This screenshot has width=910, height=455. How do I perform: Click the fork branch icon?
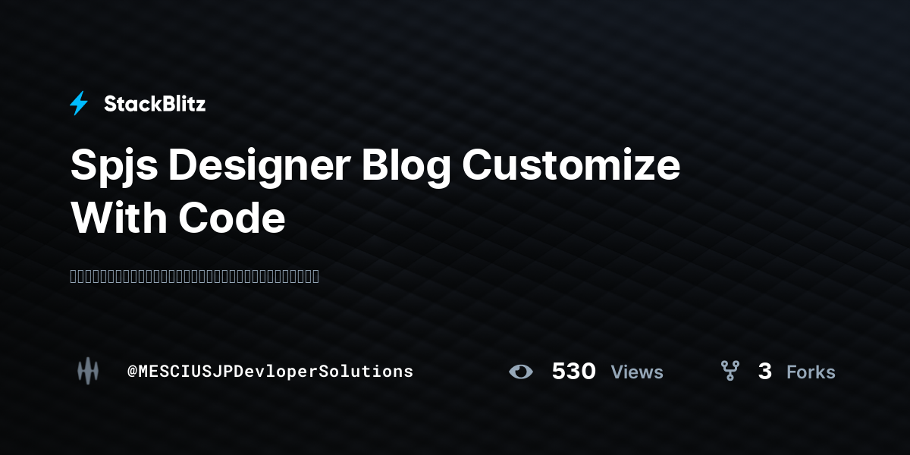(x=730, y=371)
